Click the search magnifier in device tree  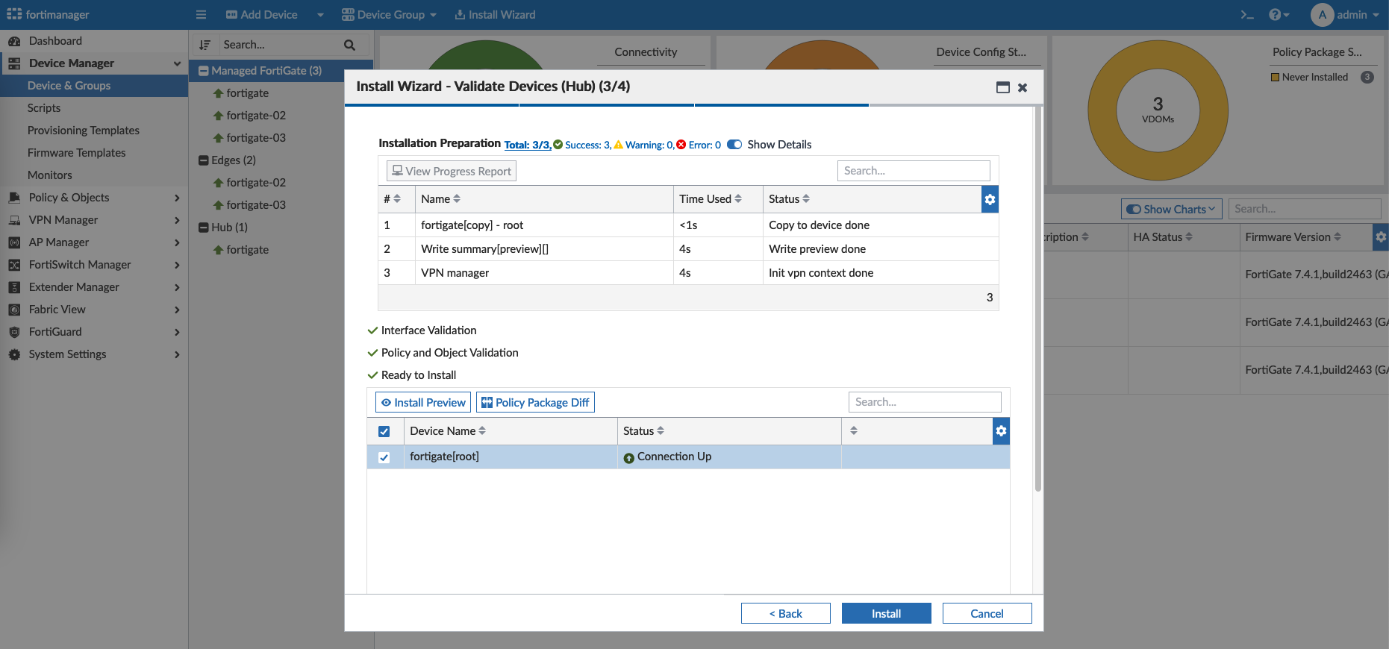tap(349, 45)
